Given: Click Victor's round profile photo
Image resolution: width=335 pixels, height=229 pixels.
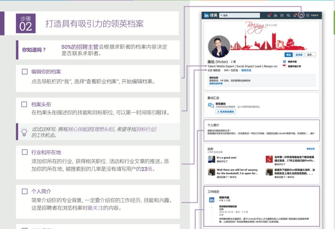Looking at the screenshot, I should click(219, 47).
